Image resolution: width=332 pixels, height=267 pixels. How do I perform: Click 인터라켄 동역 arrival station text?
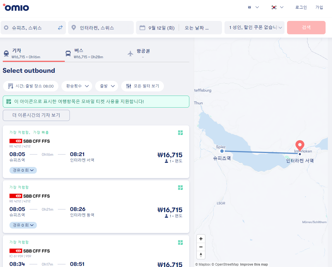coord(82,215)
